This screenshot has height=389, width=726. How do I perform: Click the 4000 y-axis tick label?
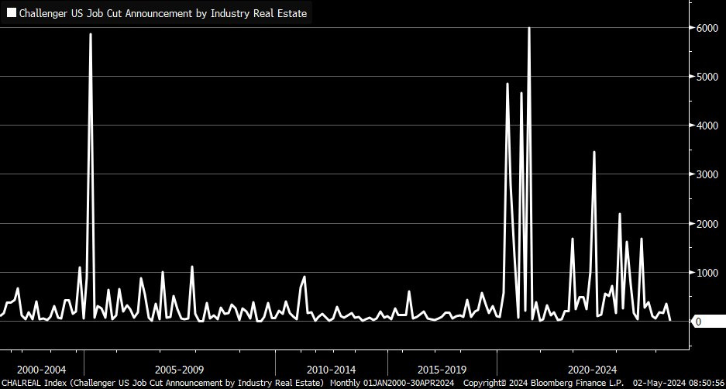click(x=705, y=126)
